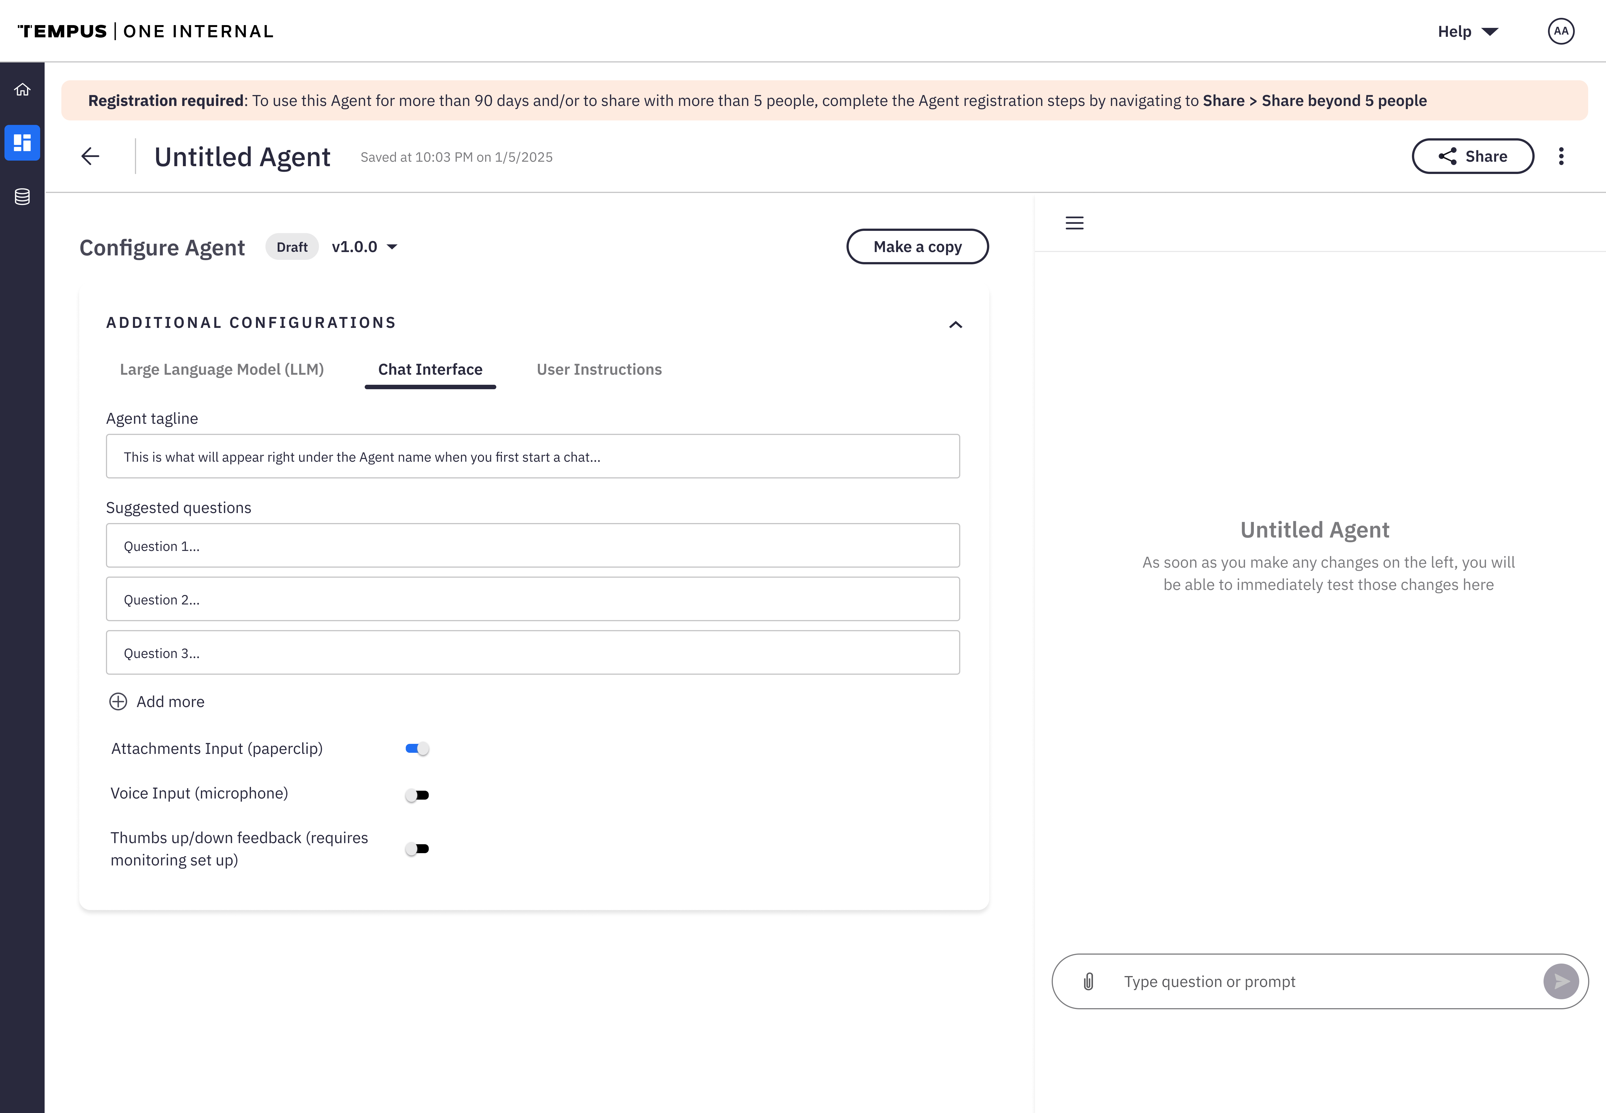Open the v1.0.0 version dropdown

tap(365, 247)
